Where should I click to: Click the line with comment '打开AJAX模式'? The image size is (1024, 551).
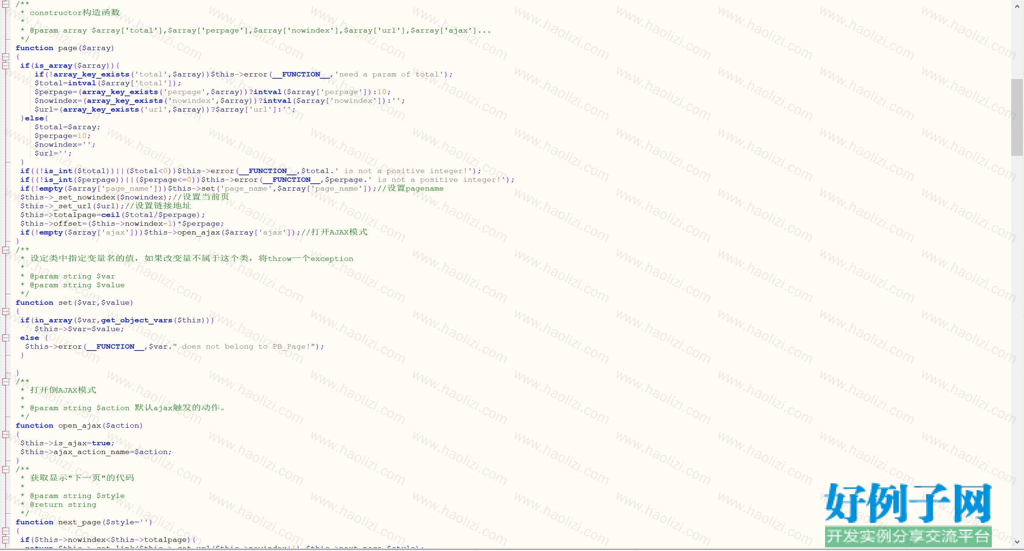point(194,232)
